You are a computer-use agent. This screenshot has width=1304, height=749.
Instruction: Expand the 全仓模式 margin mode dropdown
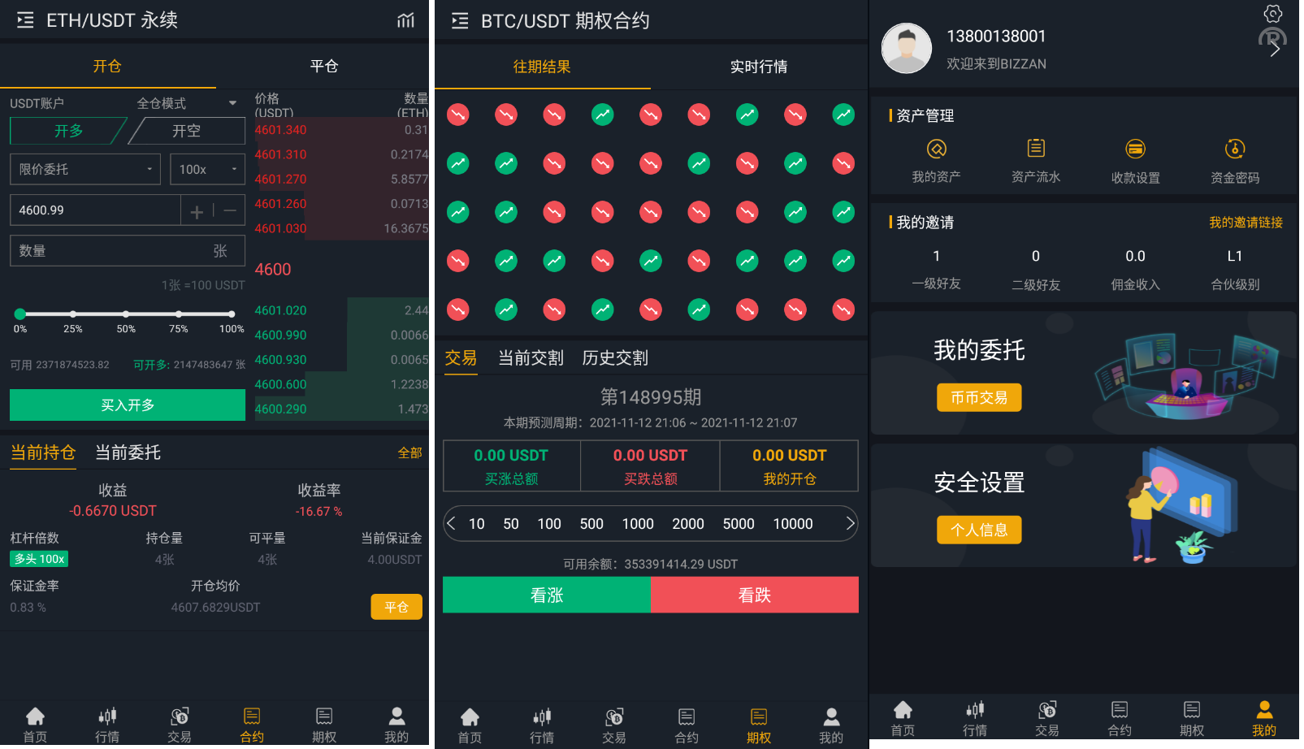[x=186, y=103]
